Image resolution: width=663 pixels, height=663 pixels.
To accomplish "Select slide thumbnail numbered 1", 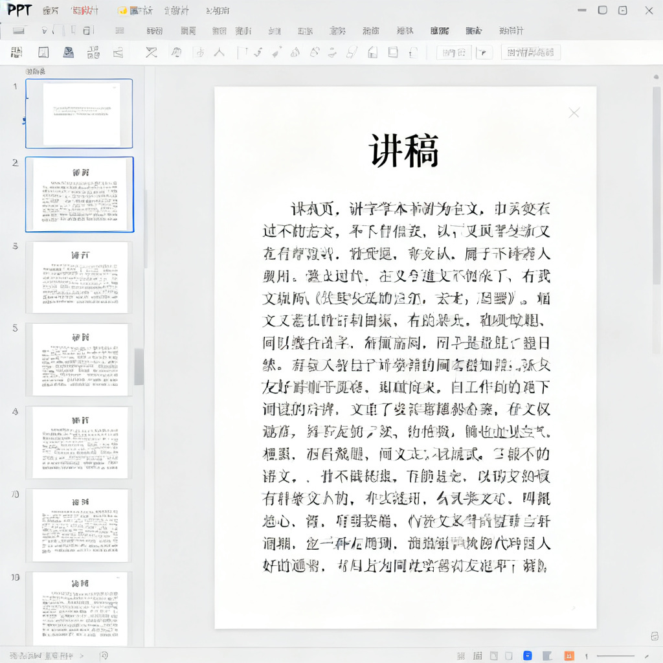I will (x=79, y=113).
